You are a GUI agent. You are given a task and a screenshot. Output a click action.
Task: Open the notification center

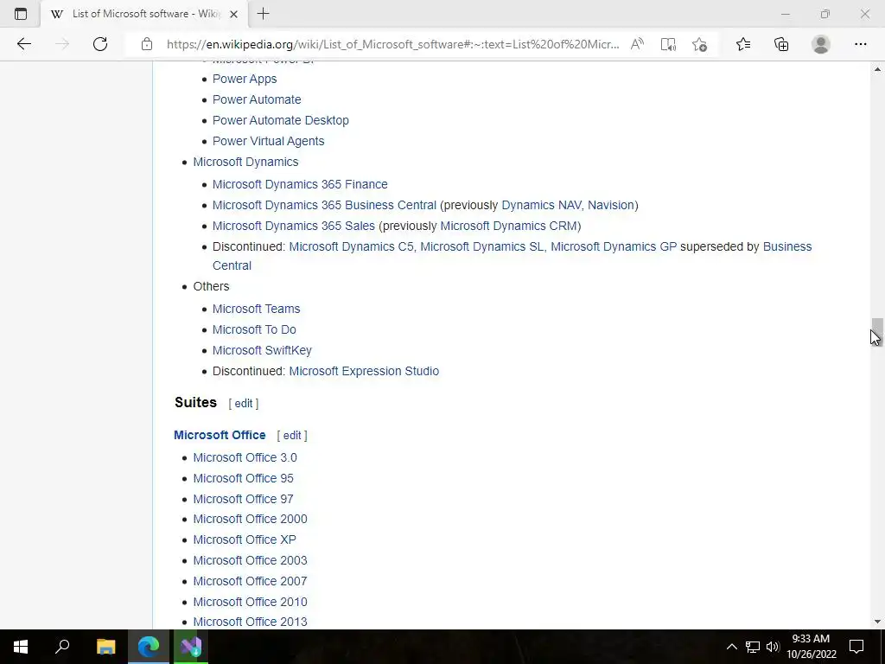pyautogui.click(x=856, y=647)
